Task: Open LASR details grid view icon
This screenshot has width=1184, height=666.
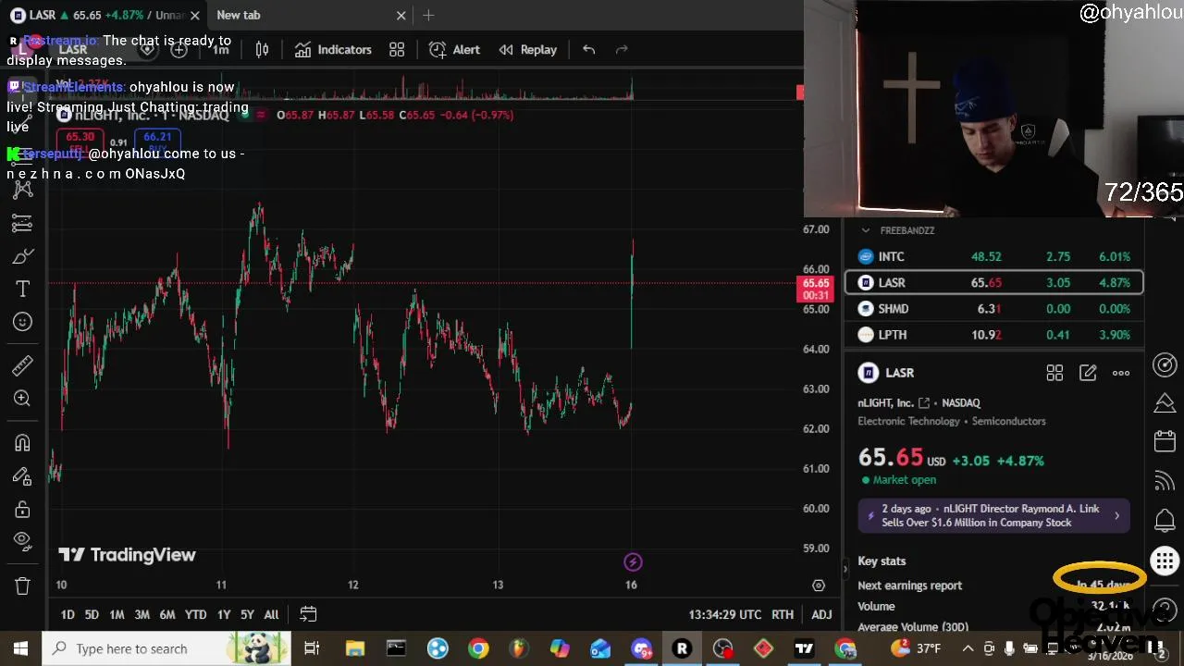Action: (1054, 373)
